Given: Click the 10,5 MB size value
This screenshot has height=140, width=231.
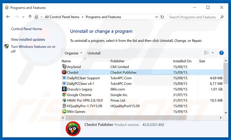Looking at the screenshot, I should (x=216, y=100).
